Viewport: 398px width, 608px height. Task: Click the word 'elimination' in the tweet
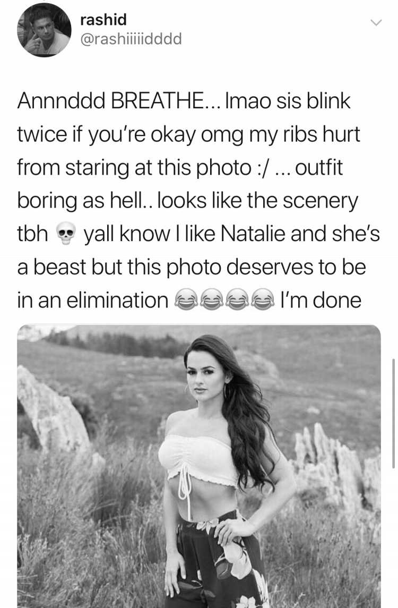coord(117,301)
